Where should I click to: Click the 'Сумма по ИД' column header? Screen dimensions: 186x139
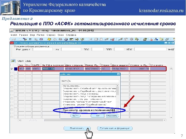[x=139, y=65]
